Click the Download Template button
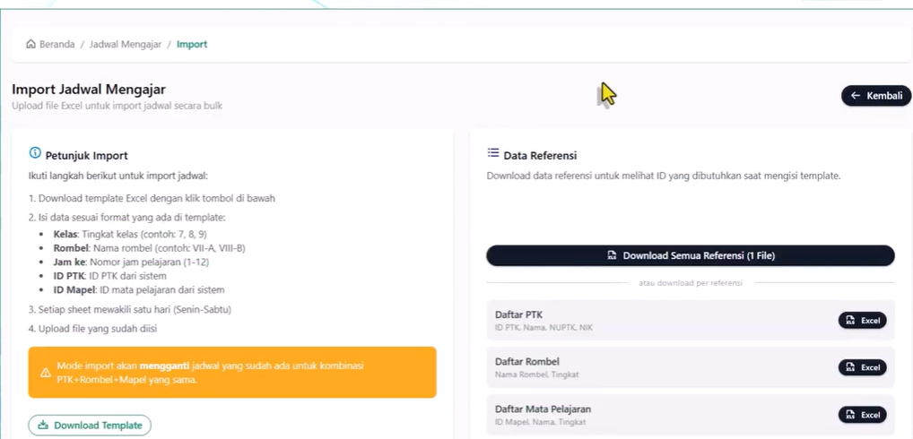 [90, 425]
